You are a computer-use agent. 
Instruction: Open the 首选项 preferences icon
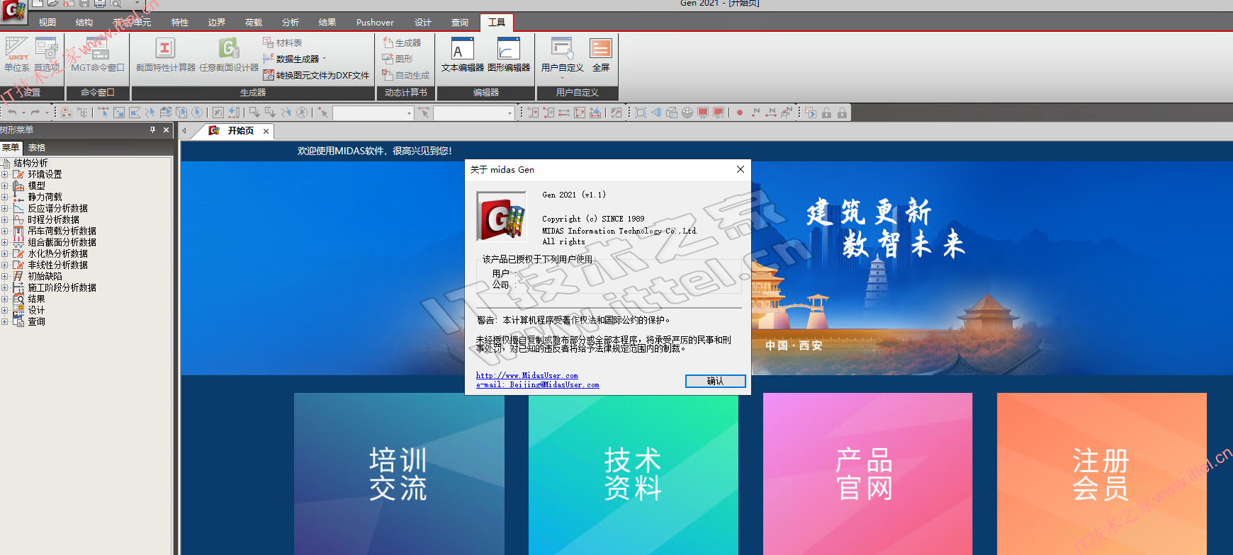coord(47,55)
